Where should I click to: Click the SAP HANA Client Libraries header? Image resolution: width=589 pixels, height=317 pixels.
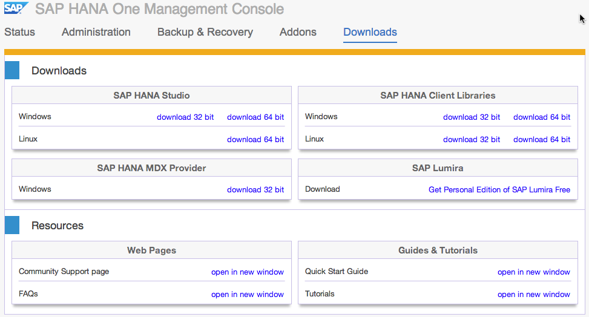click(x=438, y=96)
